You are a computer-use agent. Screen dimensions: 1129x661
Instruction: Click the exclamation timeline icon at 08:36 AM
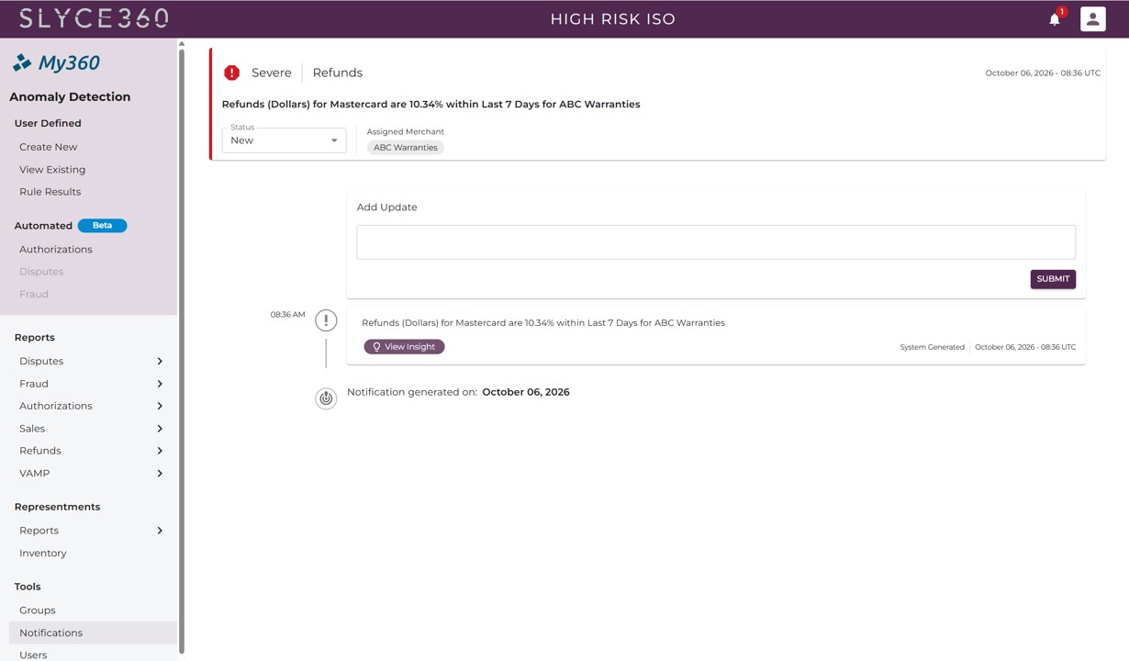click(326, 320)
